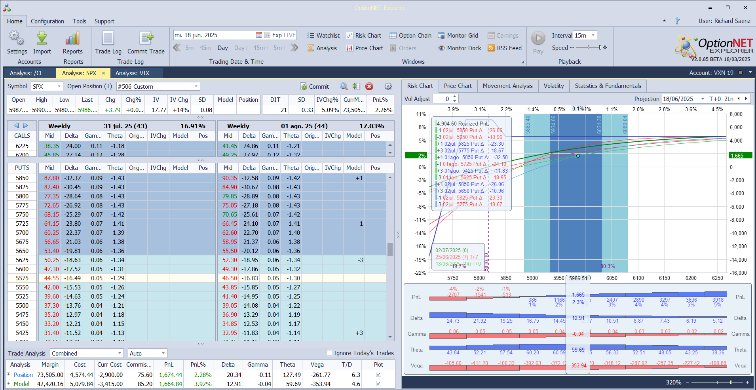Open the Settings gear icon
The width and height of the screenshot is (756, 390).
pos(17,39)
